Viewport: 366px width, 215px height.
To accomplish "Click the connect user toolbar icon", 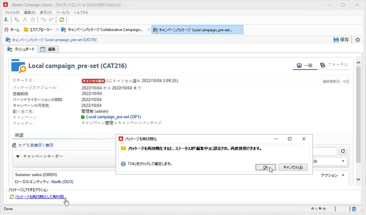I will point(6,20).
